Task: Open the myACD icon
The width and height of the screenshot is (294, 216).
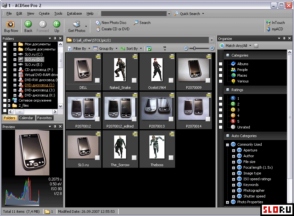Action: [x=268, y=29]
